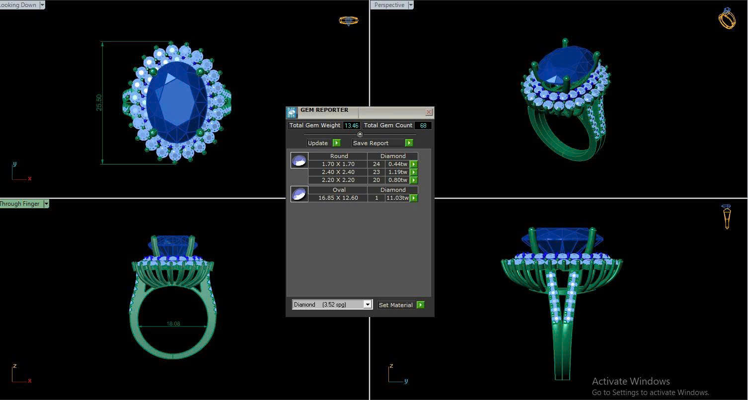Click green arrow for 2.40 X 2.40 row
748x400 pixels.
(x=414, y=172)
